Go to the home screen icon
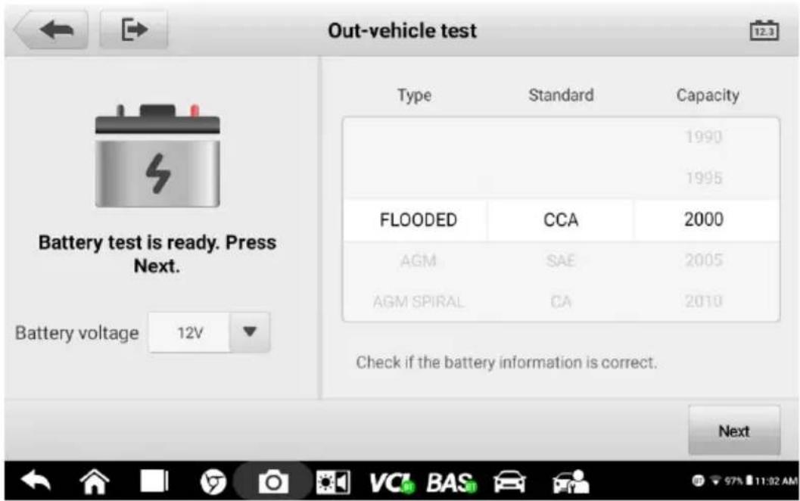The width and height of the screenshot is (800, 501). [95, 481]
